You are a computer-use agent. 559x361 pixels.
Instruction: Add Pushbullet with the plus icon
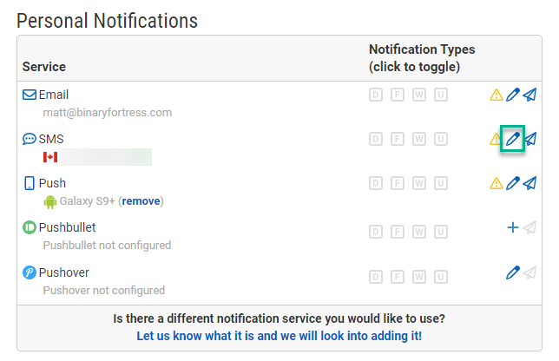point(513,227)
